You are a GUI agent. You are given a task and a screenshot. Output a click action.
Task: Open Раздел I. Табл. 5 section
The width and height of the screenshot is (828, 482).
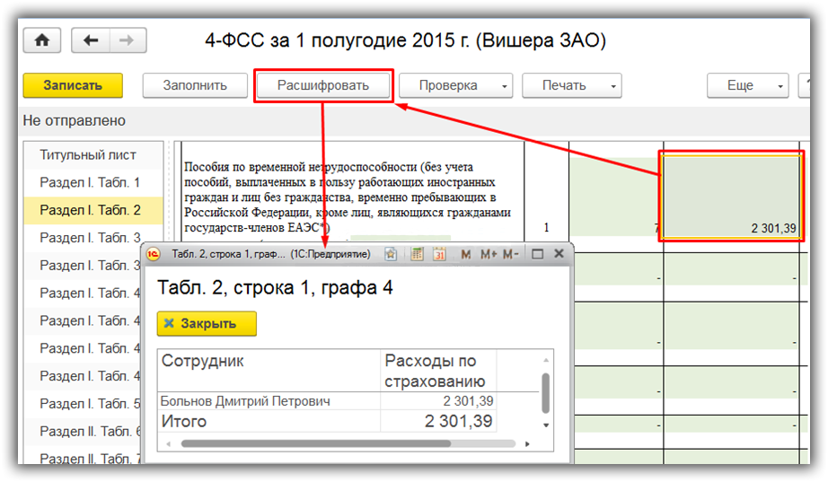pyautogui.click(x=90, y=404)
